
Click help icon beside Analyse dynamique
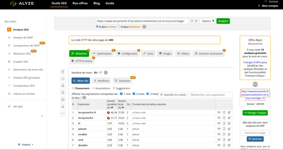pos(144,27)
